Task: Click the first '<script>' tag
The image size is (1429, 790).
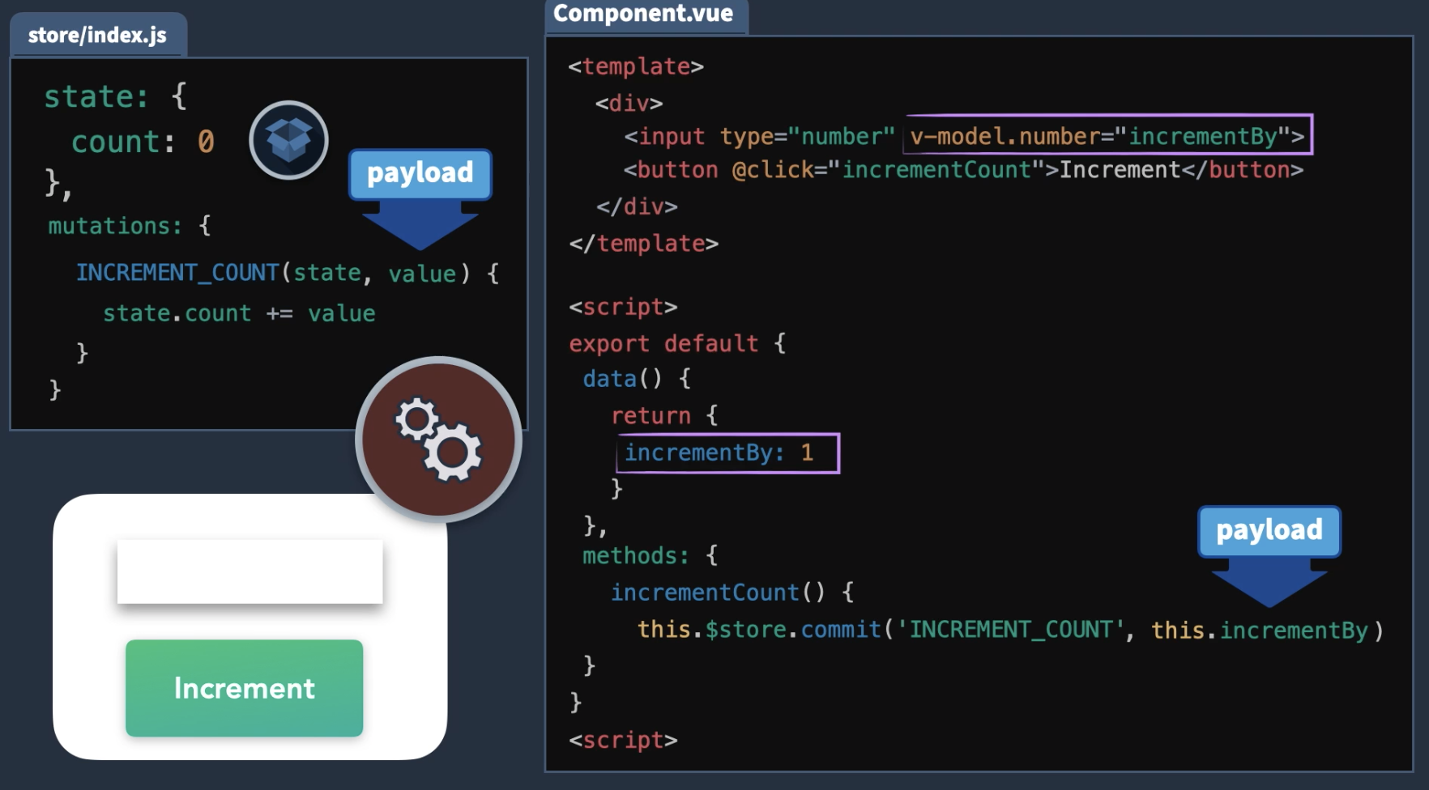Action: click(623, 307)
